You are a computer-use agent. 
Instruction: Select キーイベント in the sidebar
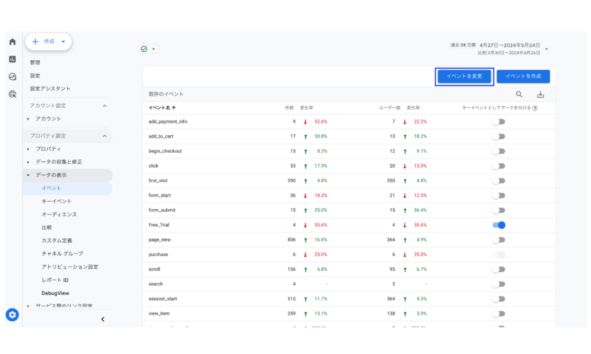click(x=57, y=201)
